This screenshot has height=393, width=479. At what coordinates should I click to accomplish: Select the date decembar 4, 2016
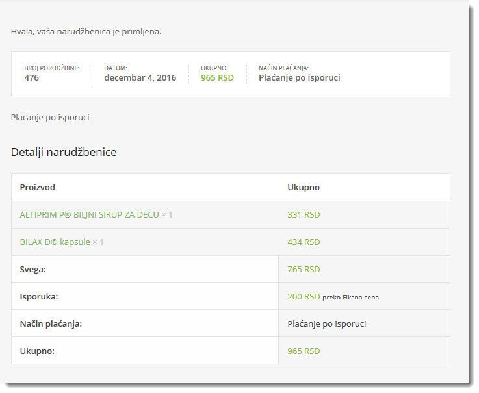140,77
